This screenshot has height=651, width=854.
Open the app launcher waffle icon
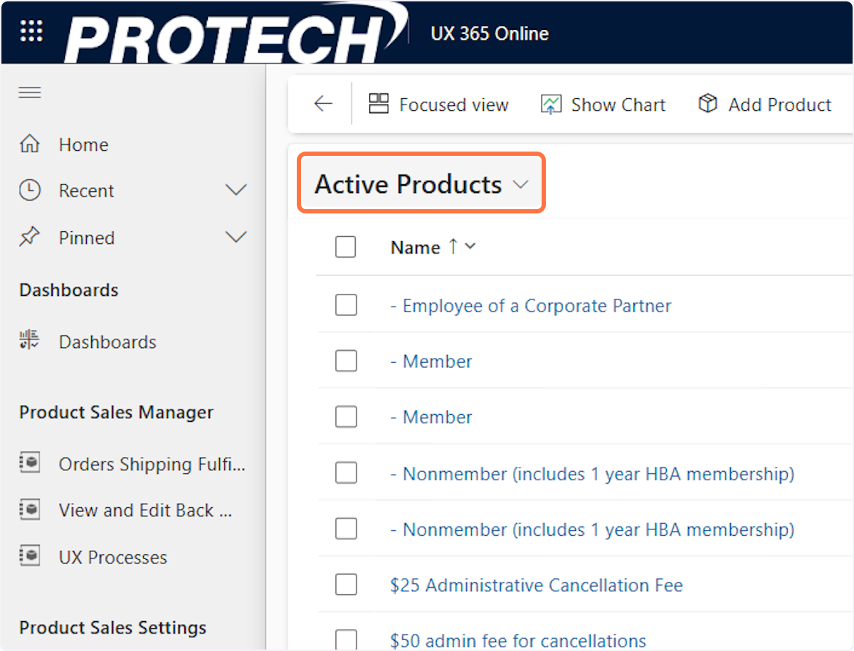(x=31, y=31)
